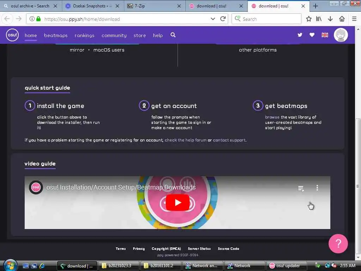
Task: Open the Network an... taskbar window
Action: (203, 266)
